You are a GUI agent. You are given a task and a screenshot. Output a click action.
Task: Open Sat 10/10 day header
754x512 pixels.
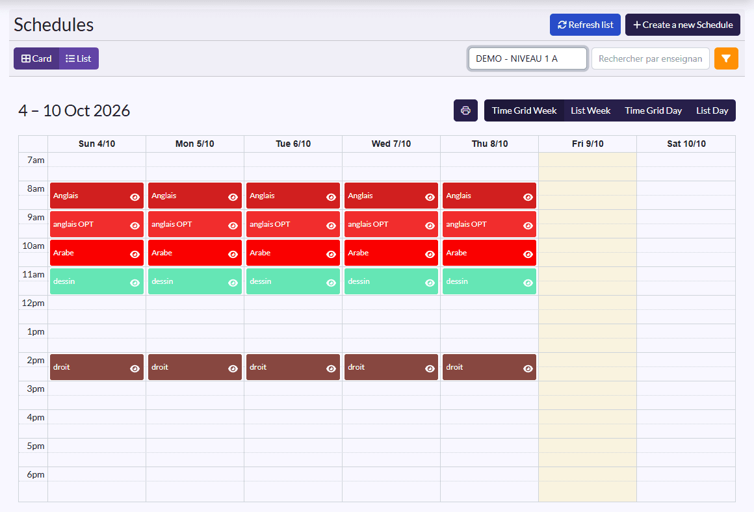click(x=686, y=144)
